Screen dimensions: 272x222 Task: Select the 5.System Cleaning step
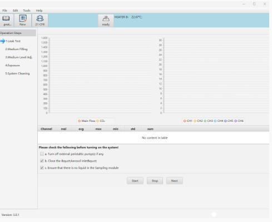click(17, 73)
